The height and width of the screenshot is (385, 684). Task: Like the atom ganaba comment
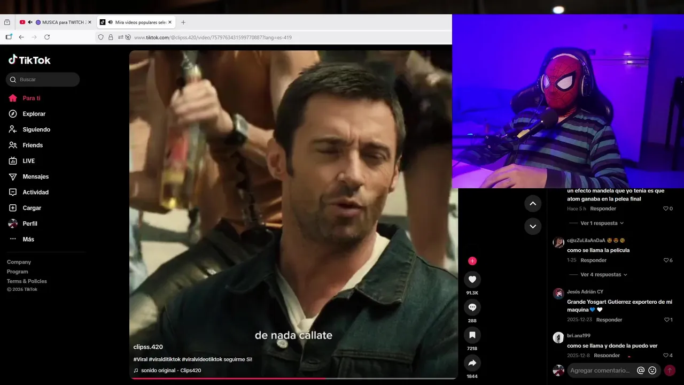pos(666,209)
